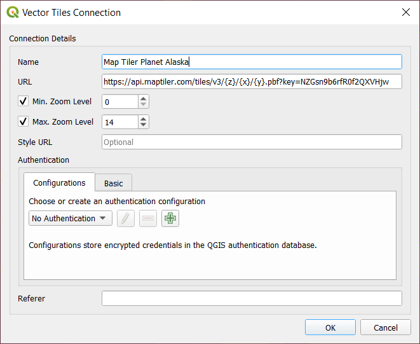Click the QGIS logo in title bar
The image size is (420, 344).
pos(12,12)
